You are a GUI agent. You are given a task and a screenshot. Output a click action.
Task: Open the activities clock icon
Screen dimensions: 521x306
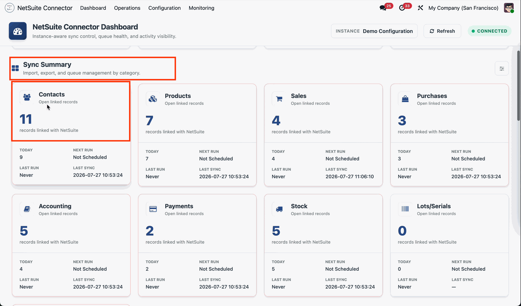[402, 8]
